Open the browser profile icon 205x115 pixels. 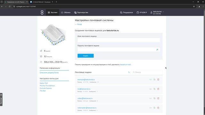point(199,6)
